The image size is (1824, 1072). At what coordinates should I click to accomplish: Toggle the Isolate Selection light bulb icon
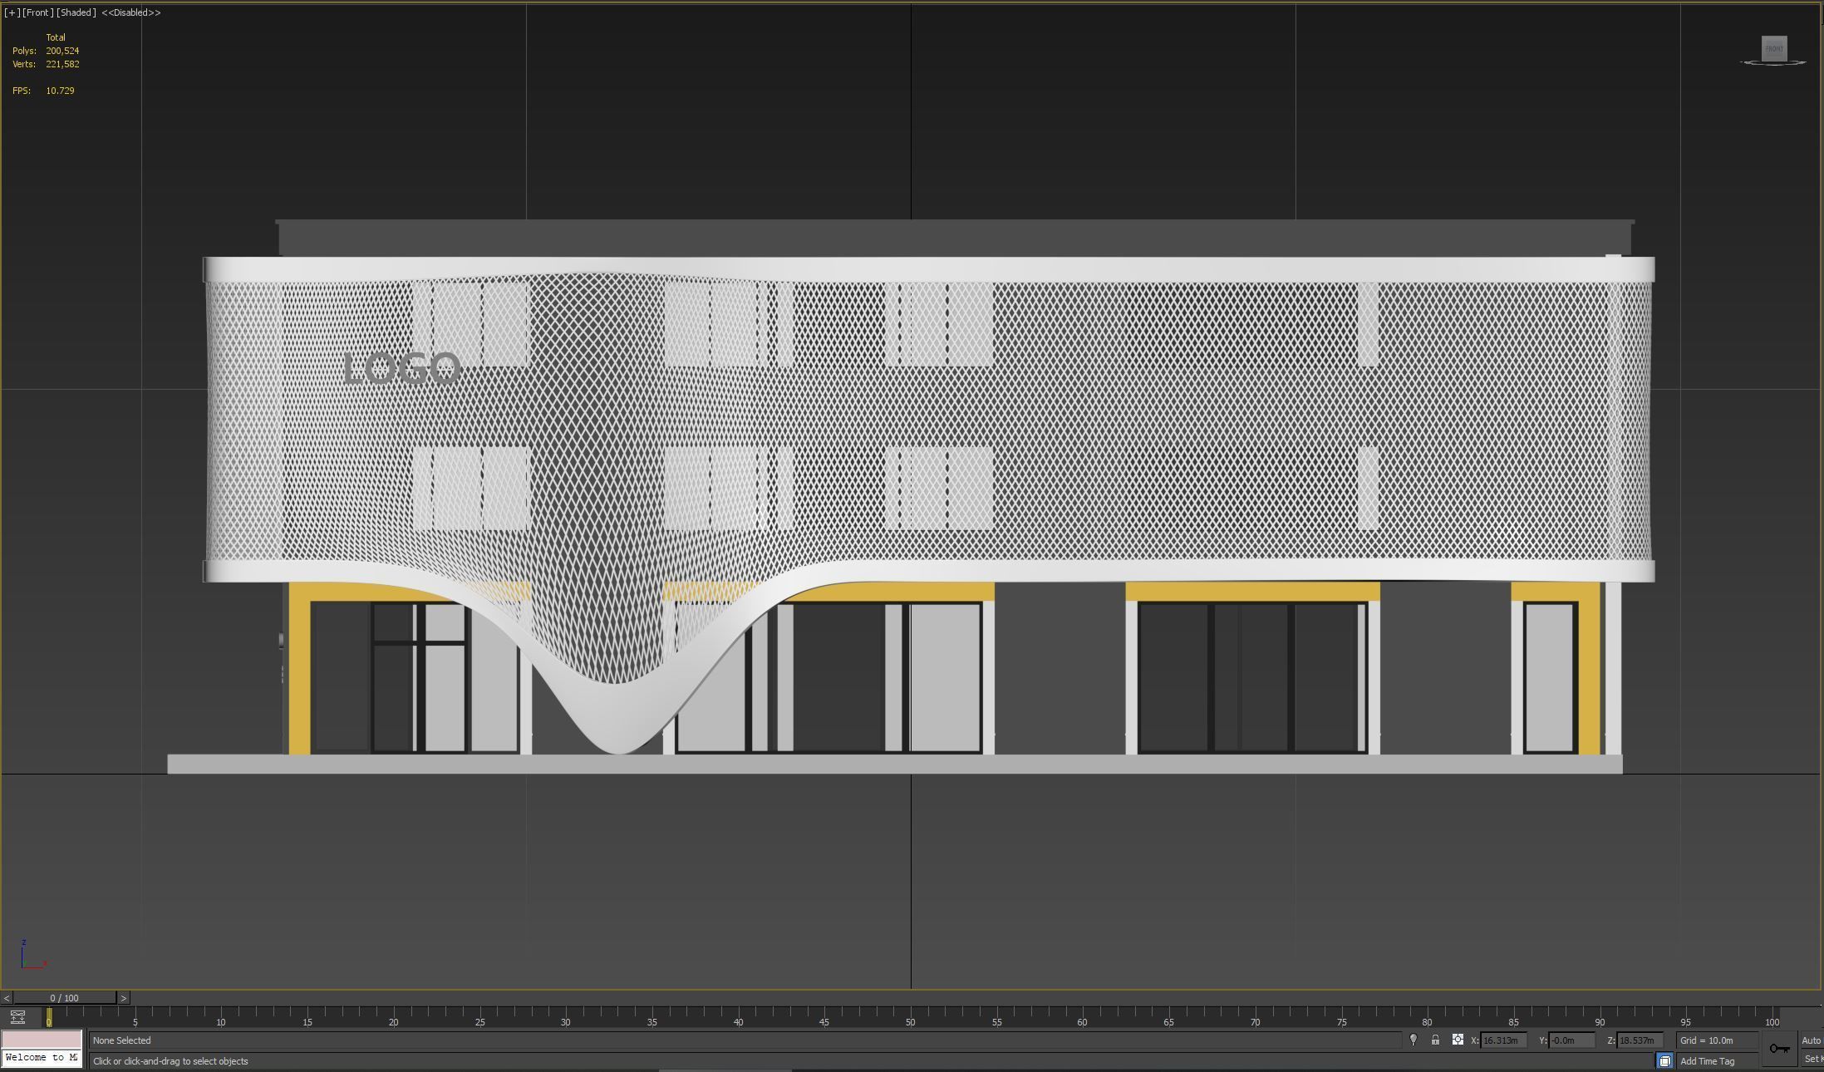point(1413,1040)
